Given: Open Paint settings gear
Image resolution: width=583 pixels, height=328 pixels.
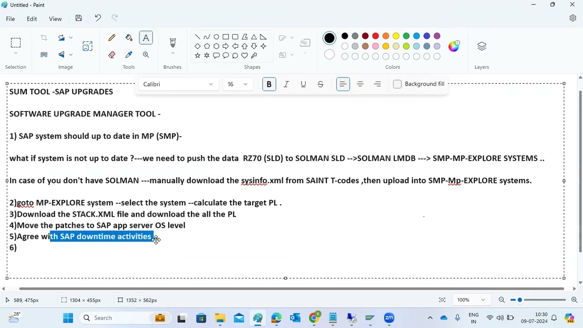Looking at the screenshot, I should (x=573, y=18).
